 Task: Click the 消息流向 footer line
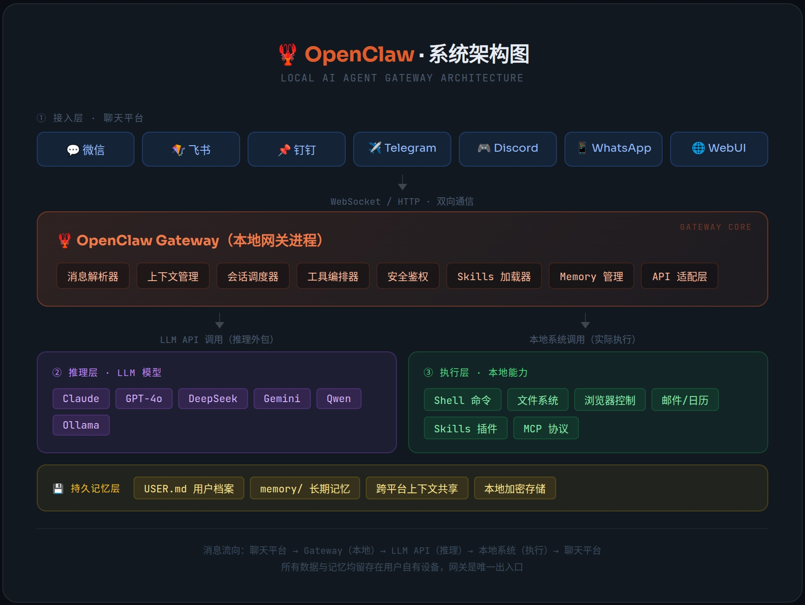click(402, 550)
